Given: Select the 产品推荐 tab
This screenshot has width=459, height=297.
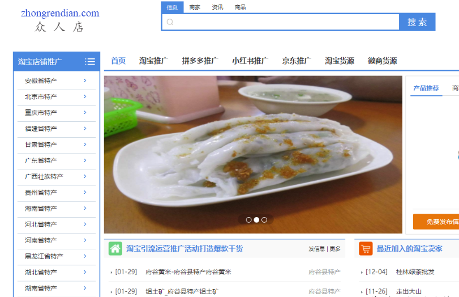Looking at the screenshot, I should tap(426, 88).
